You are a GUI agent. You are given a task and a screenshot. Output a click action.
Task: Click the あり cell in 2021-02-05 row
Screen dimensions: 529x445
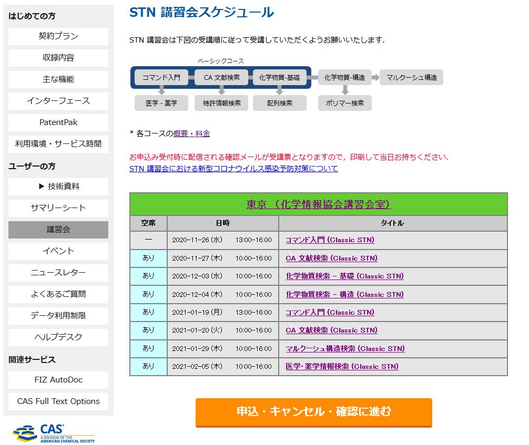coord(148,366)
